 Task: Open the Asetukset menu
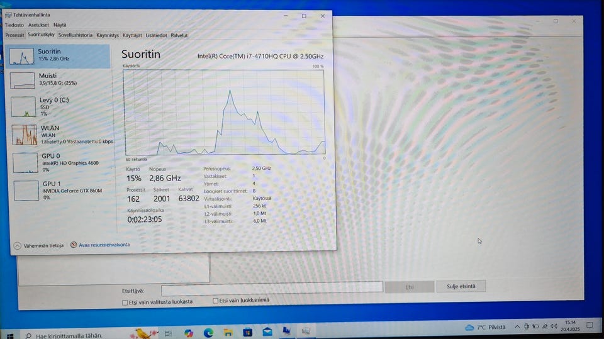[x=38, y=25]
